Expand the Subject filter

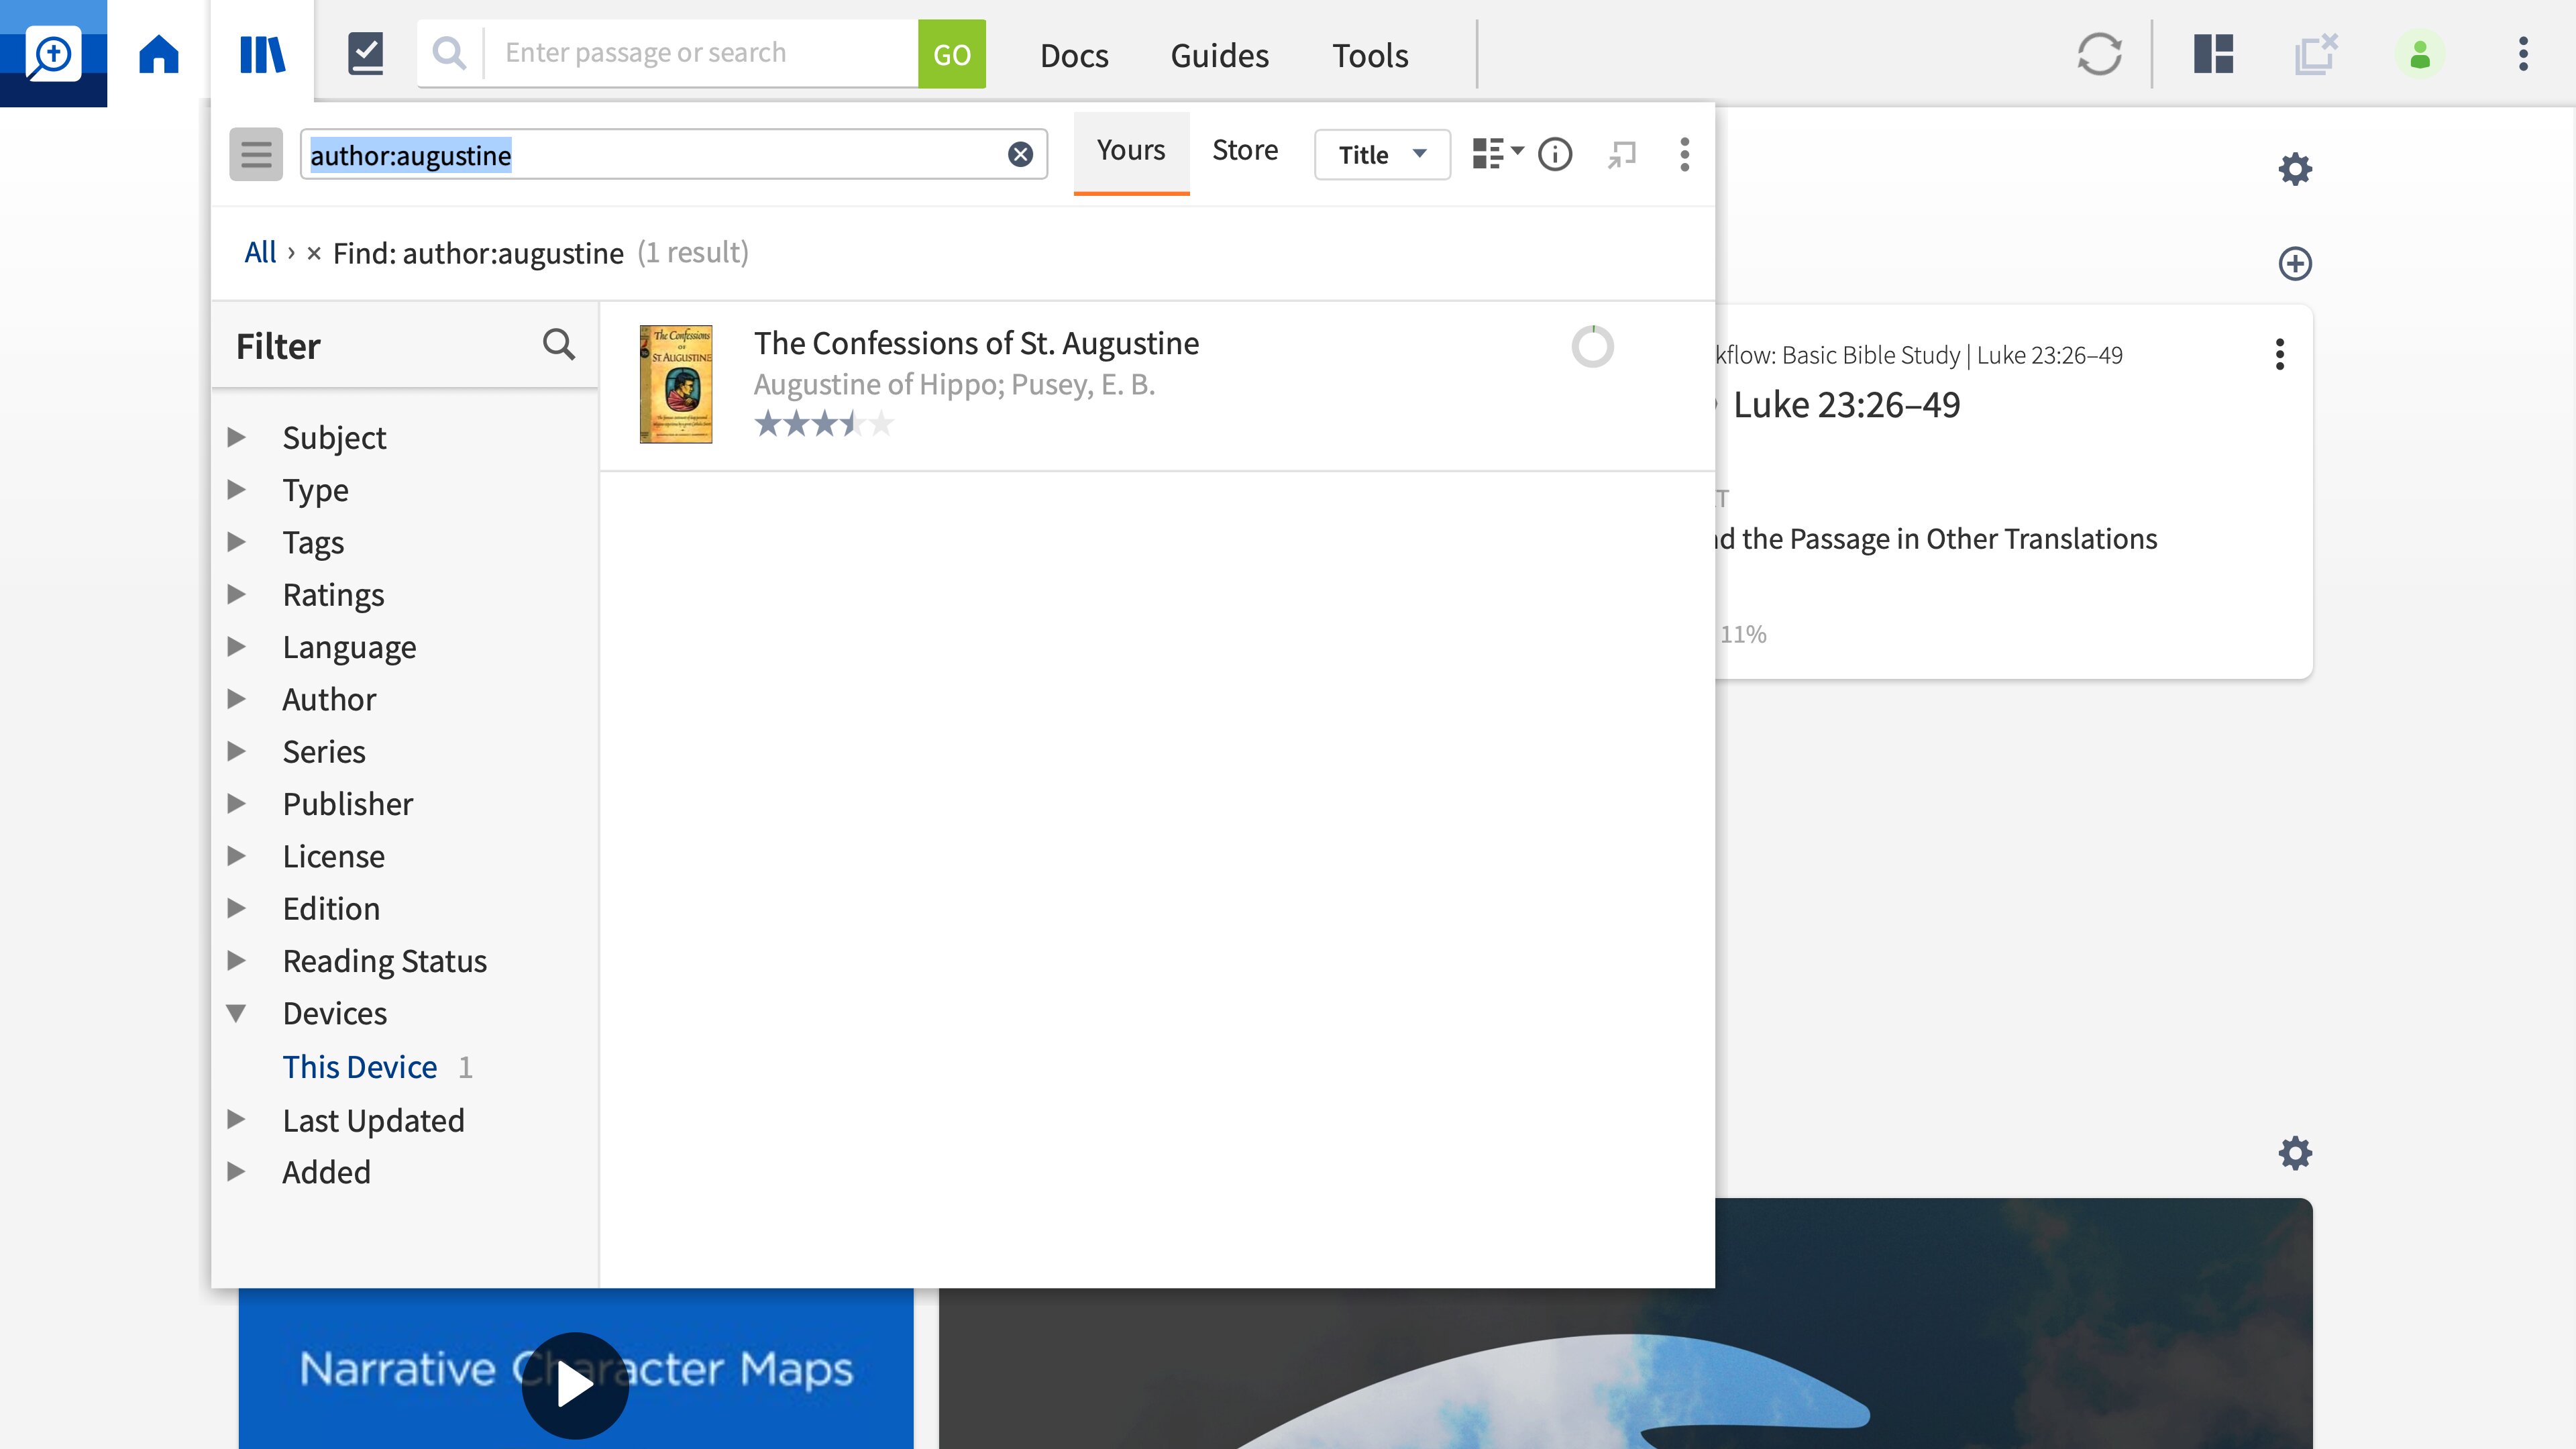(x=236, y=437)
